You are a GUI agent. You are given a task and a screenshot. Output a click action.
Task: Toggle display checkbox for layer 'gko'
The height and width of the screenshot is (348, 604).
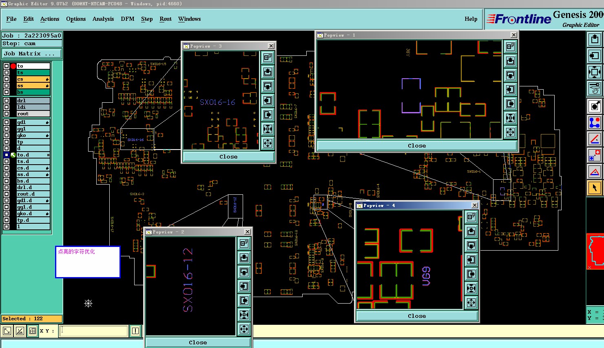pos(7,135)
